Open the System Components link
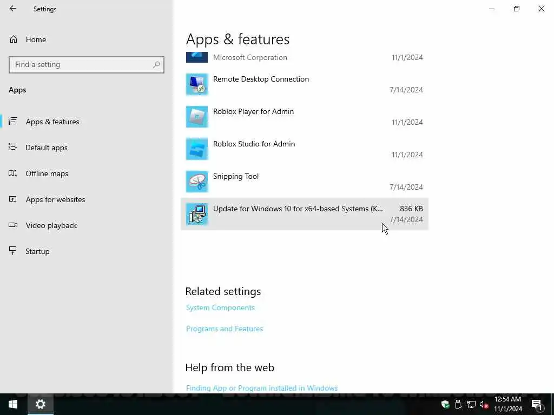 (220, 307)
